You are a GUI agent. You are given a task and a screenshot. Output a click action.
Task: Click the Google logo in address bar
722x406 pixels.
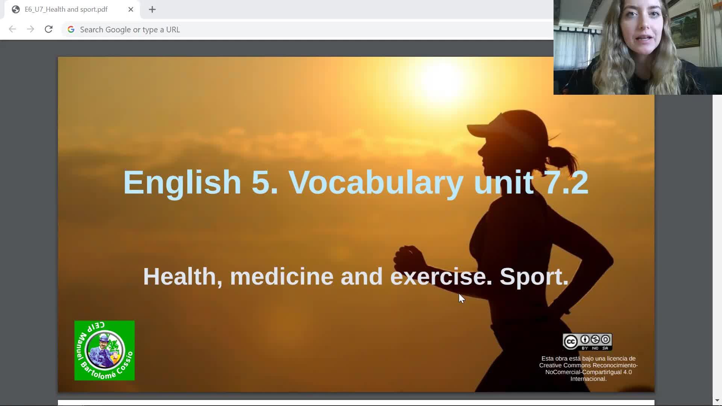point(71,29)
